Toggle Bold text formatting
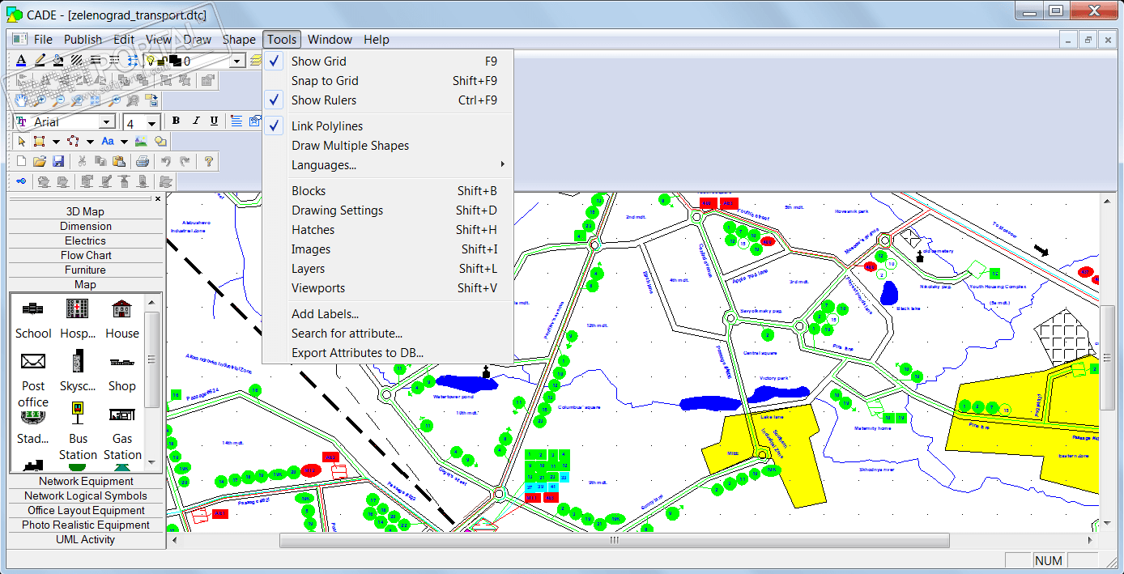Screen dimensions: 1124x574 pyautogui.click(x=176, y=121)
